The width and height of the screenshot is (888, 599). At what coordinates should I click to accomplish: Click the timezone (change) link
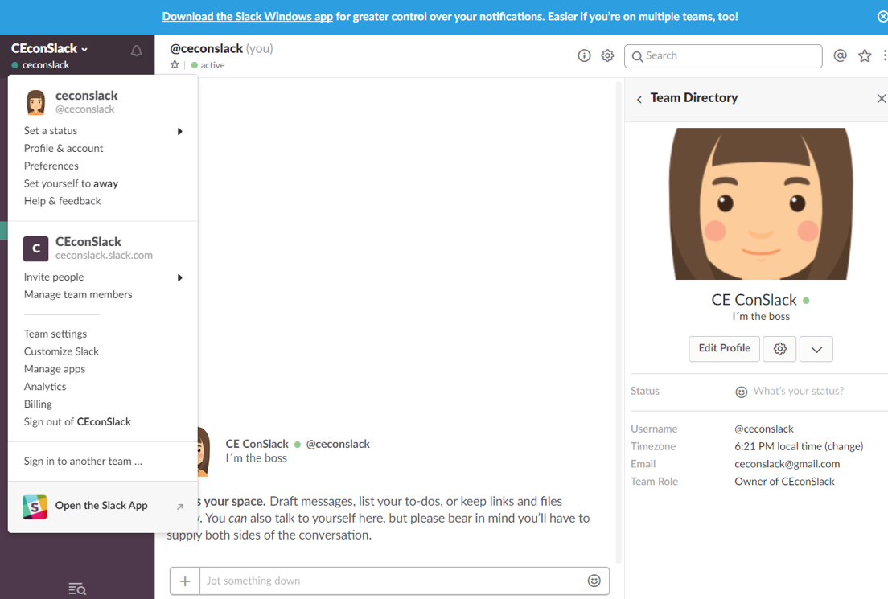pos(844,447)
